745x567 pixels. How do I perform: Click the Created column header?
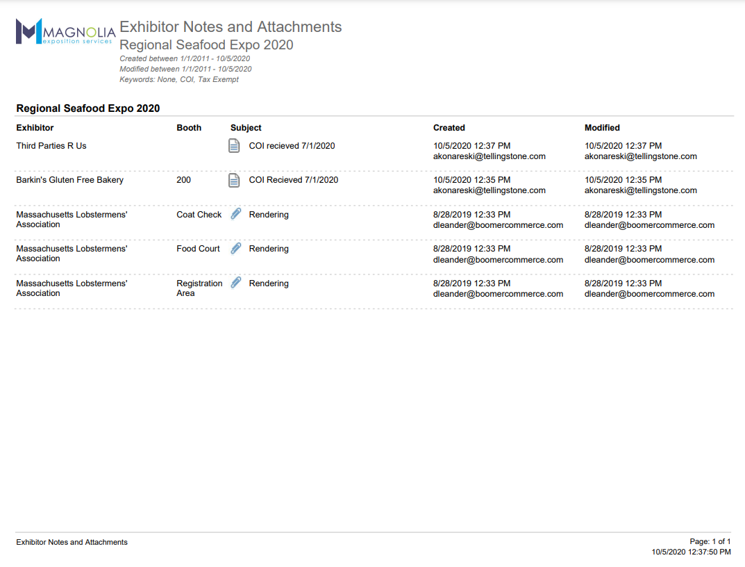coord(449,128)
